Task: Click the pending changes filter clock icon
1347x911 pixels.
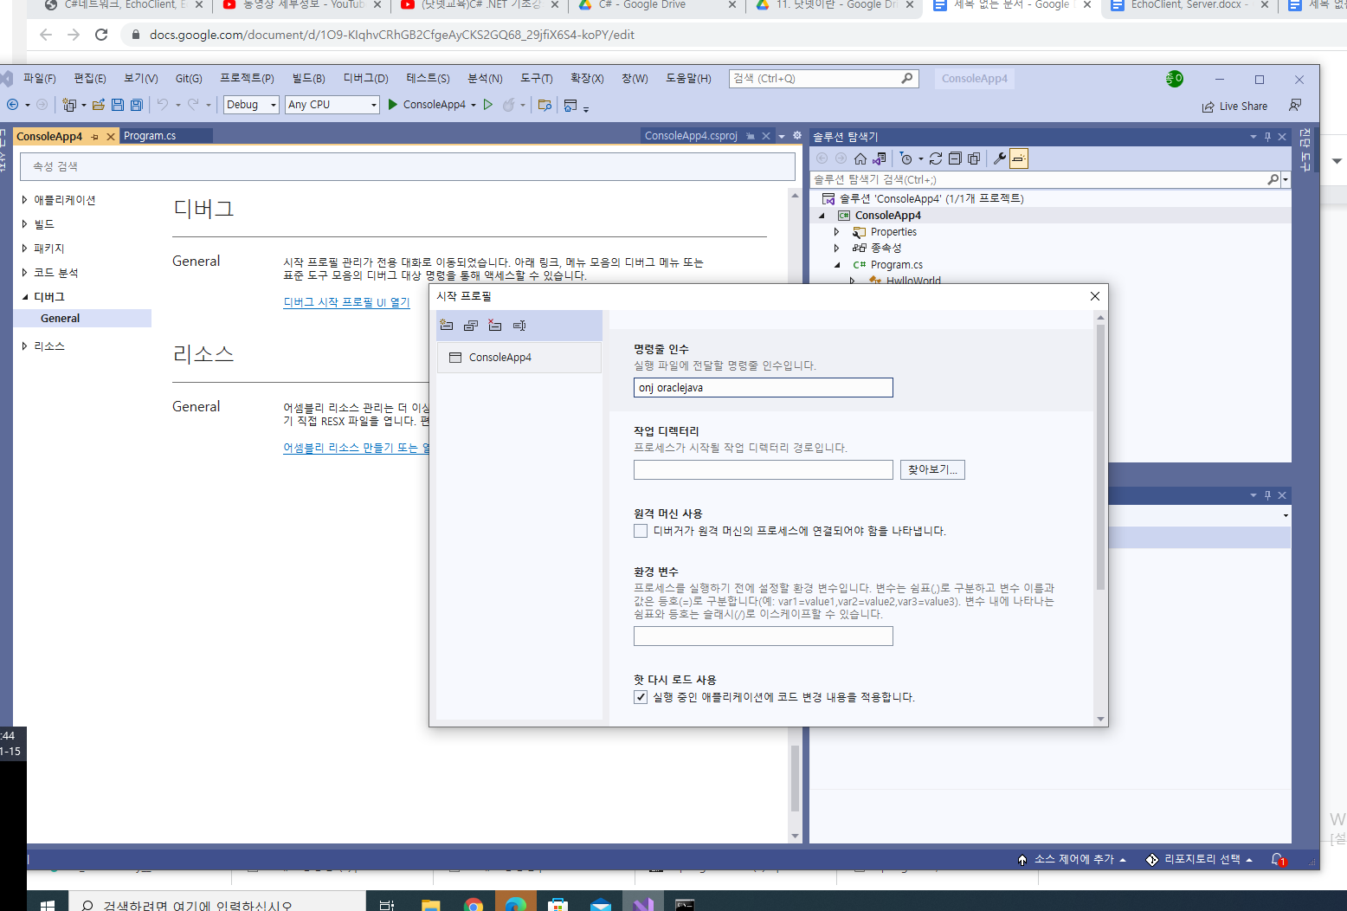Action: tap(906, 158)
